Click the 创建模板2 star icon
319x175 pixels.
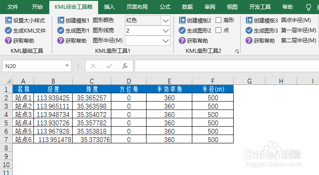pos(182,20)
